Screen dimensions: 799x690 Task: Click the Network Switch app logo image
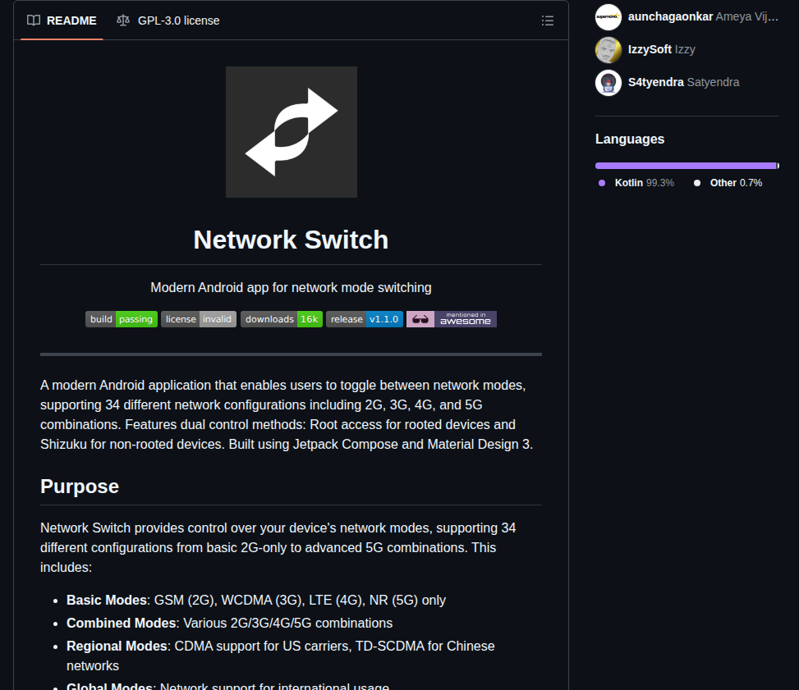pos(292,132)
